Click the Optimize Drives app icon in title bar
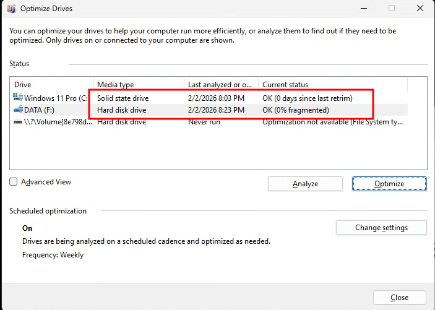 tap(11, 8)
